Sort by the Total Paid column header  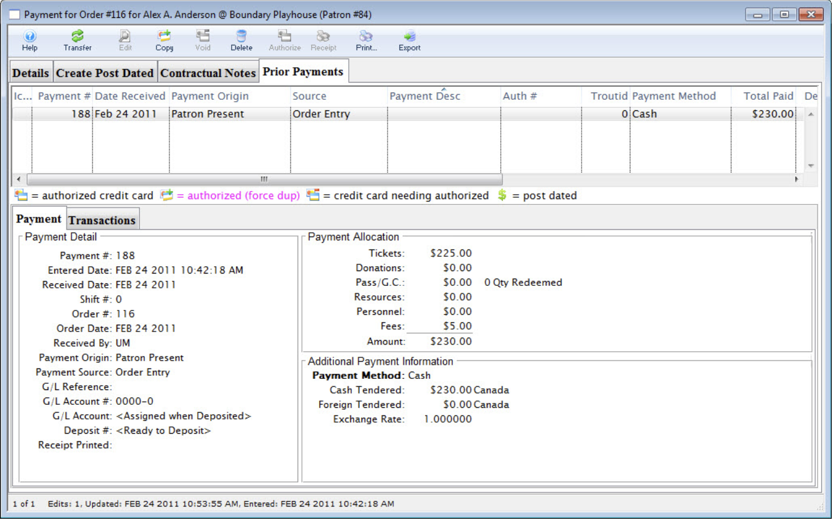click(764, 96)
